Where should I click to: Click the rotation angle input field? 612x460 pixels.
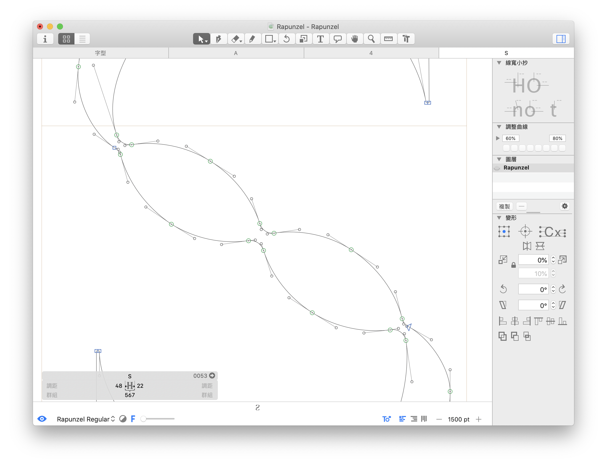(x=533, y=289)
